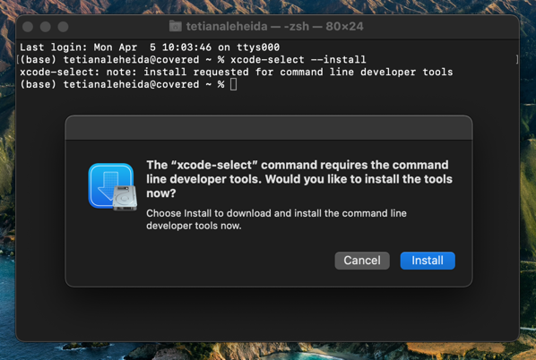Zoom the Terminal window with third button
536x360 pixels.
click(63, 27)
